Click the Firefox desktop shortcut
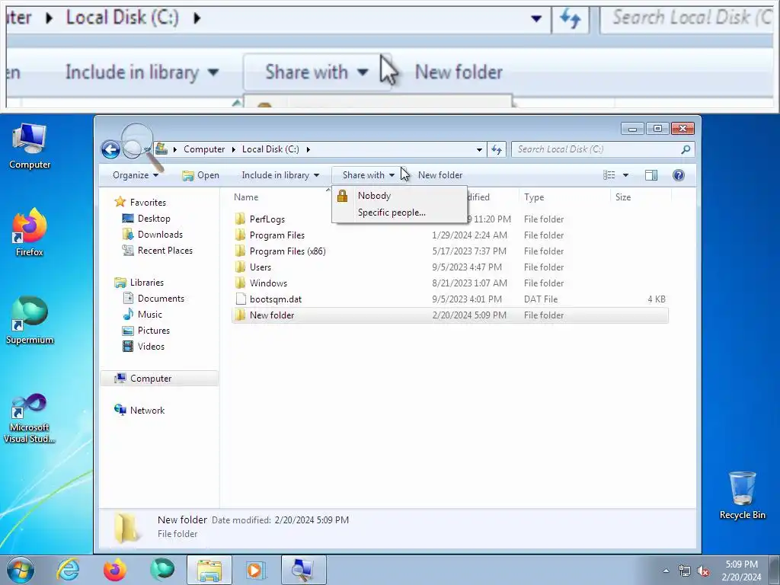 30,232
